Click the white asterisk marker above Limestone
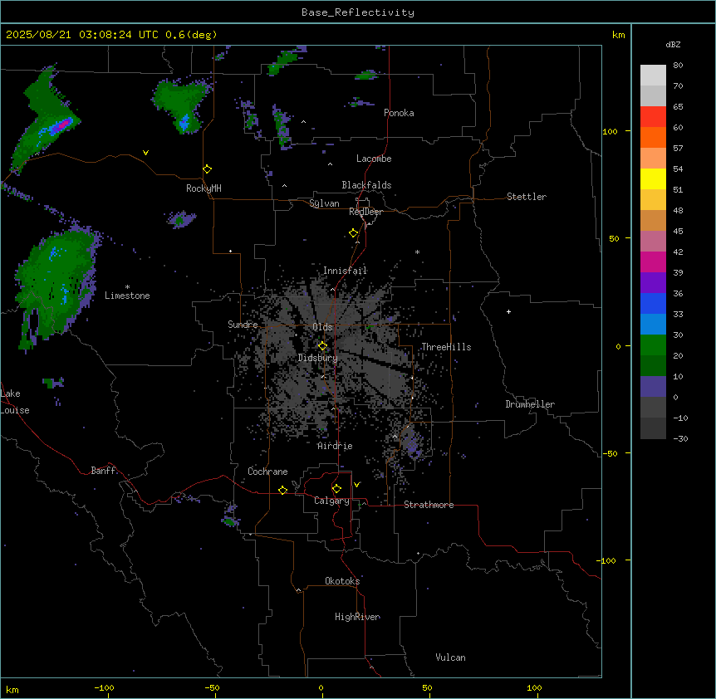This screenshot has height=699, width=716. (x=127, y=287)
